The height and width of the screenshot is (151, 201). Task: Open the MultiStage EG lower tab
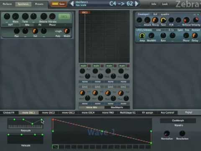click(128, 112)
